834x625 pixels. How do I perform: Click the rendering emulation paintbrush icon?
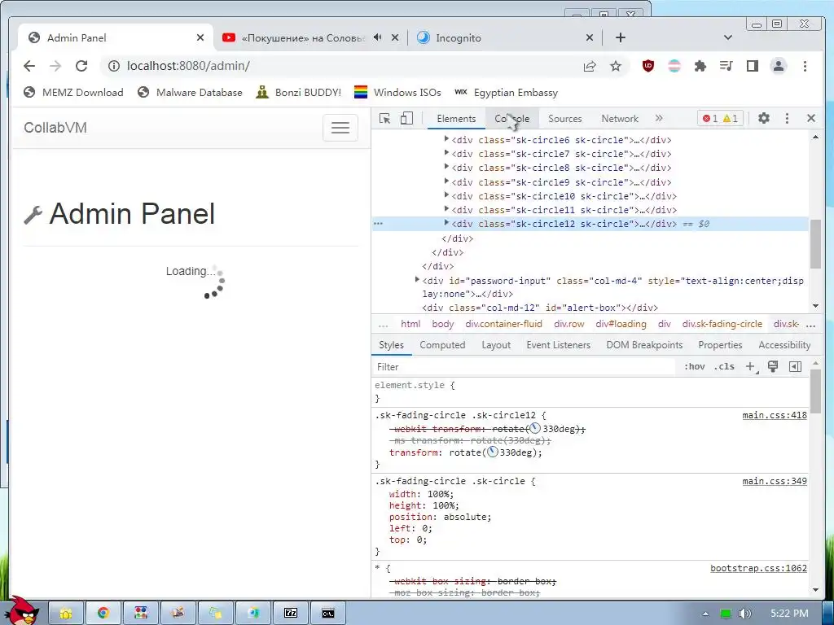click(x=773, y=367)
